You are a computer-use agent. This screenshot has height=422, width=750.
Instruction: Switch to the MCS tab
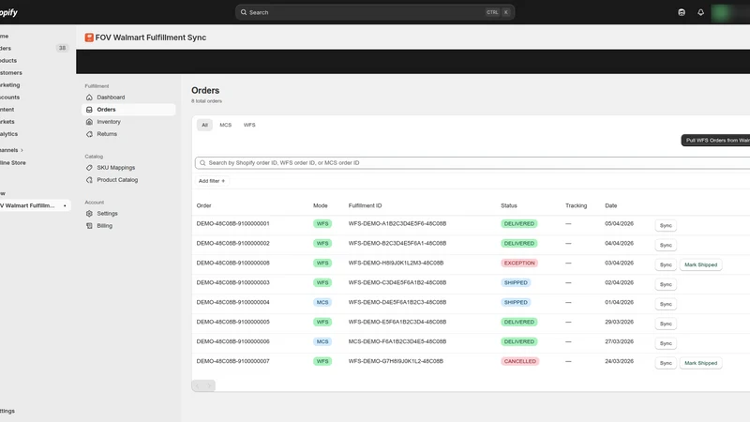[x=225, y=125]
